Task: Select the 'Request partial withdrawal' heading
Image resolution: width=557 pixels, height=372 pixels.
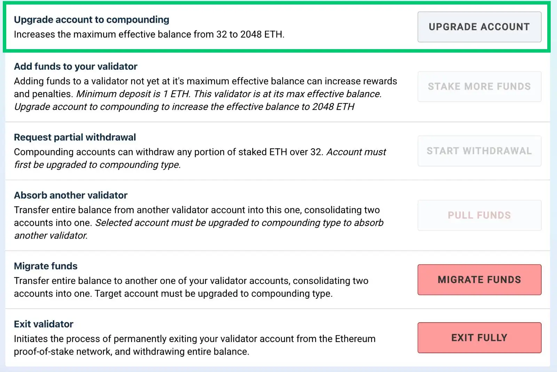Action: pos(75,137)
